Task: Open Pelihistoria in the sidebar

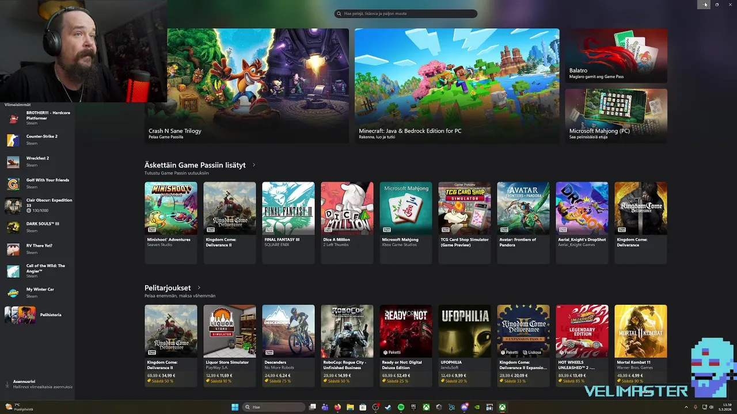Action: coord(38,315)
